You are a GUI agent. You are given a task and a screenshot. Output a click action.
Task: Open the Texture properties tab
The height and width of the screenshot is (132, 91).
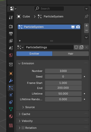11,125
